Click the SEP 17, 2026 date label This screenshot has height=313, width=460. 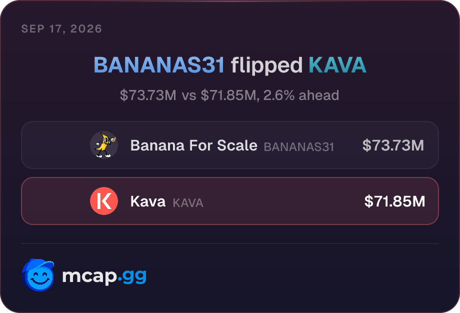pos(61,28)
